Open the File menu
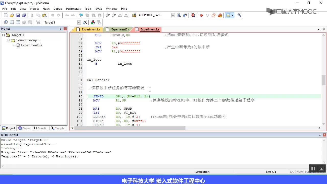The image size is (327, 184). tap(5, 9)
